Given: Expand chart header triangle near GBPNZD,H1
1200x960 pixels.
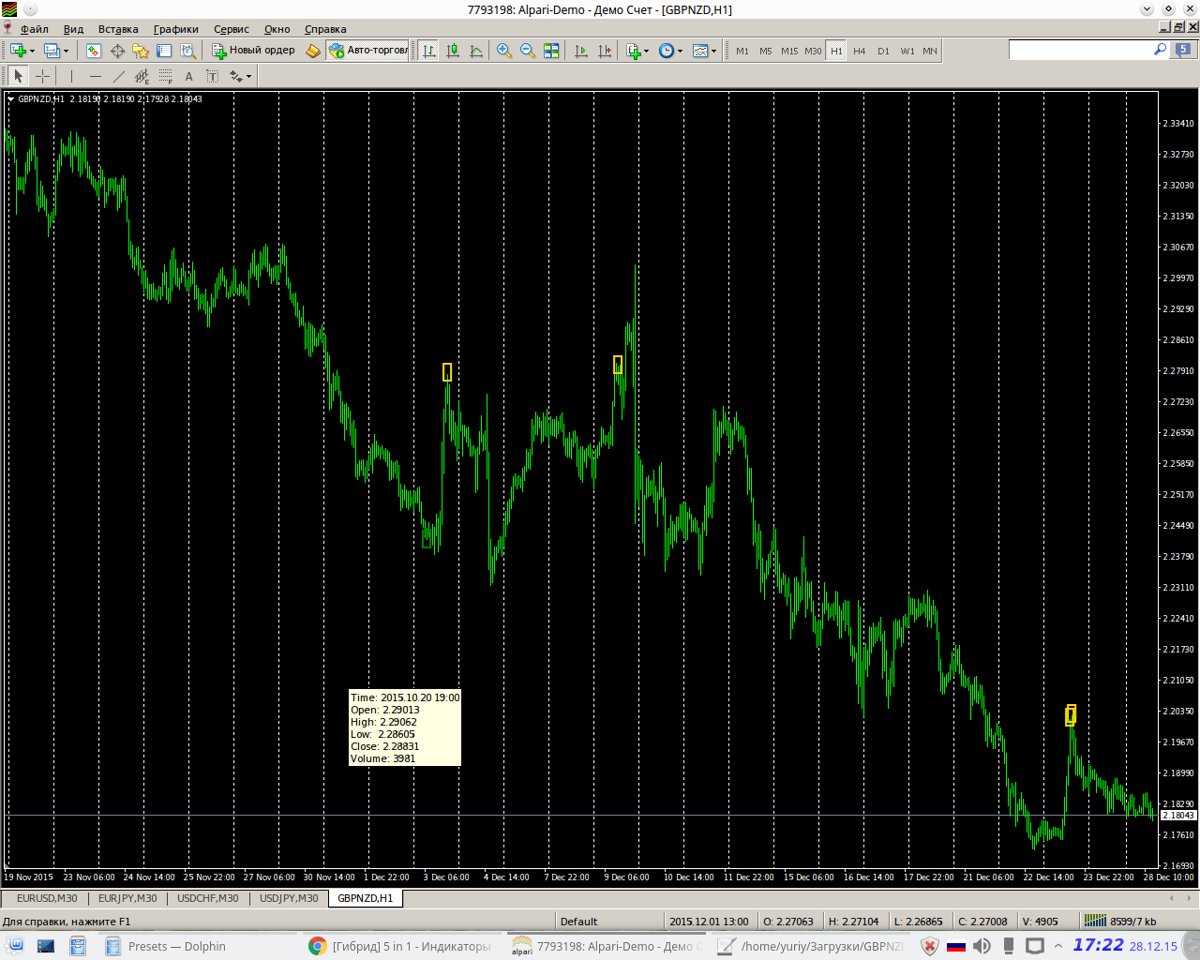Looking at the screenshot, I should pos(10,98).
